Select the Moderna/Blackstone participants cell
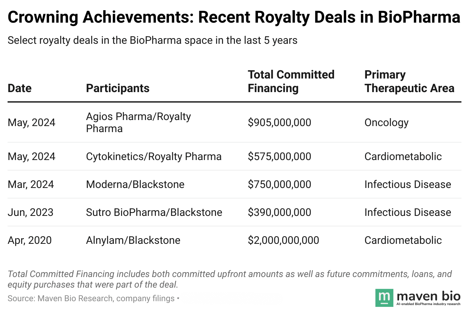This screenshot has height=311, width=469. pos(135,184)
